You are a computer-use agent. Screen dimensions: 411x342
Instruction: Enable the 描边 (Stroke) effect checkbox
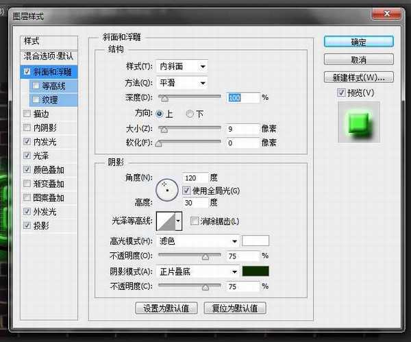pyautogui.click(x=27, y=114)
